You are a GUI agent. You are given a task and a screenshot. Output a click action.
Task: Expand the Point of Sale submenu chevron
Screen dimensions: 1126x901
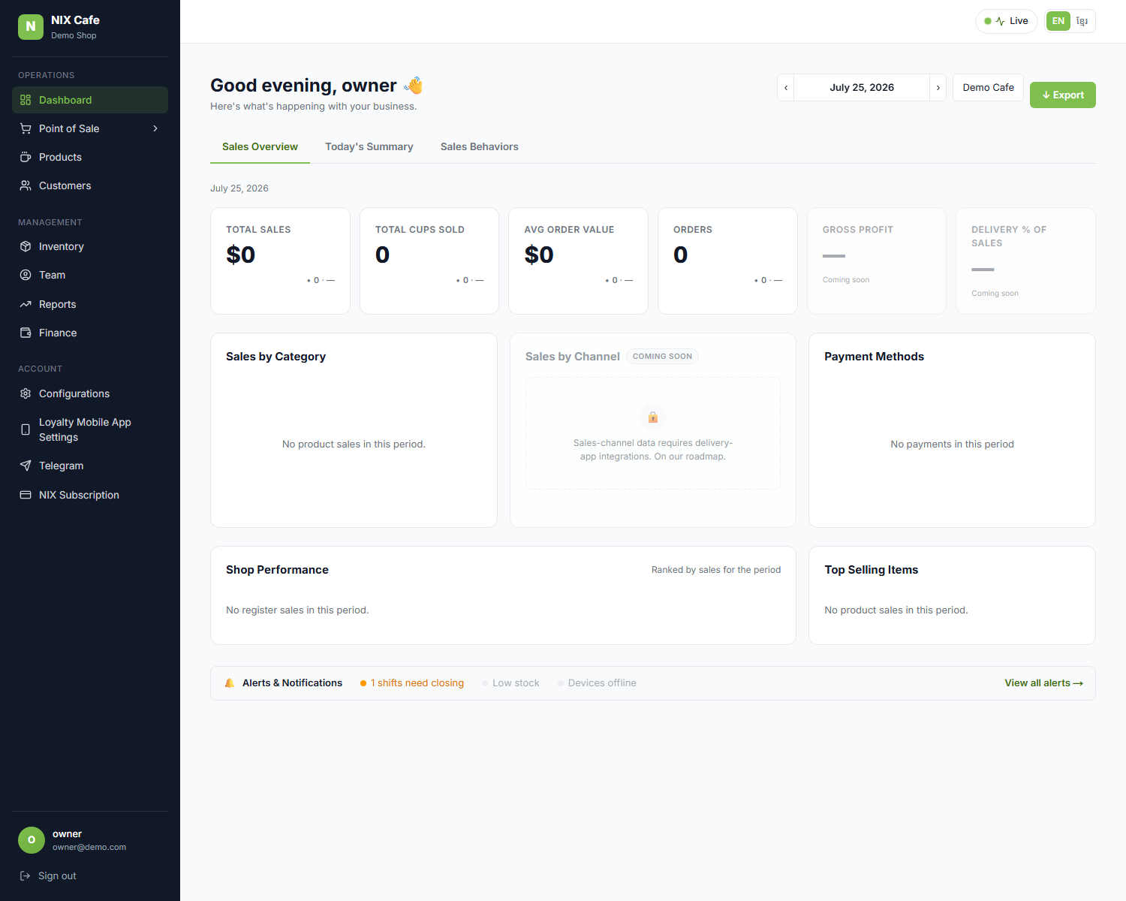click(x=155, y=128)
